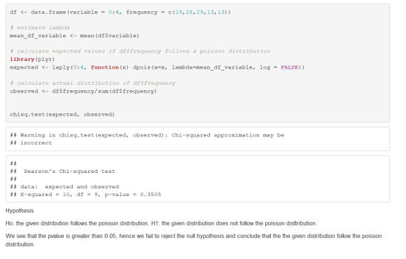The height and width of the screenshot is (259, 406).
Task: Click the p-value = 0.3505 result
Action: tap(133, 195)
